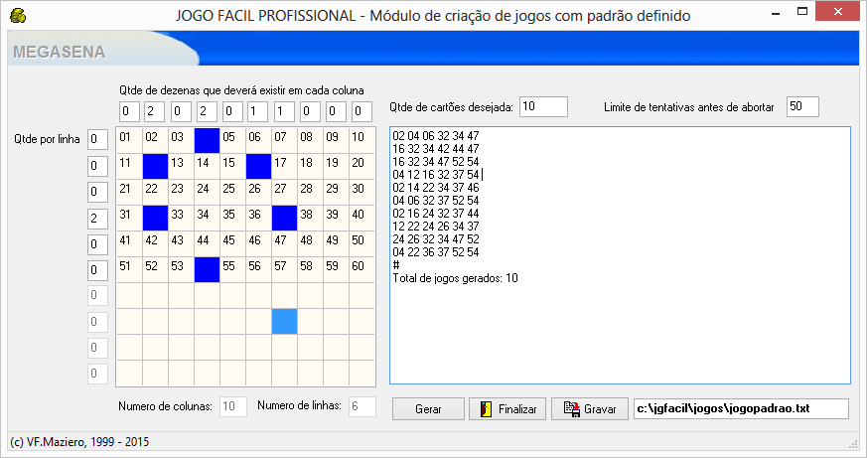Click the row quantity field beside number 31
This screenshot has width=867, height=458.
98,219
